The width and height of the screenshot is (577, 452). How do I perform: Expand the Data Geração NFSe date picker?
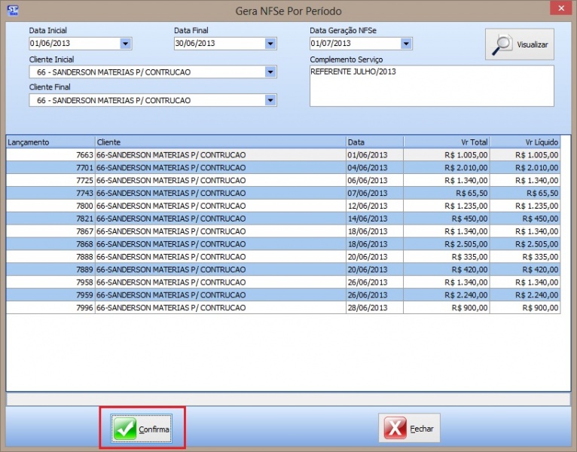[x=406, y=44]
